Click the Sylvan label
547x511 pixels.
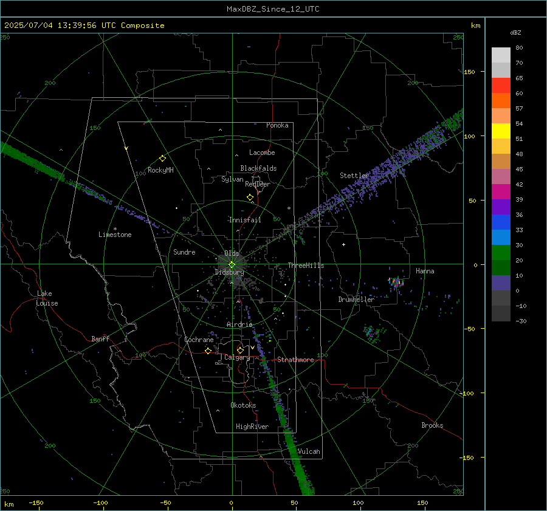232,179
